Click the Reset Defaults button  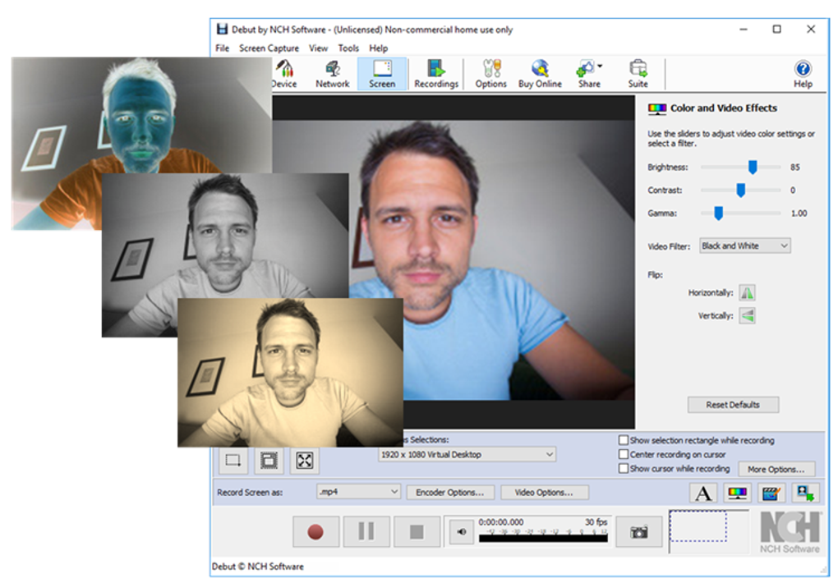733,405
